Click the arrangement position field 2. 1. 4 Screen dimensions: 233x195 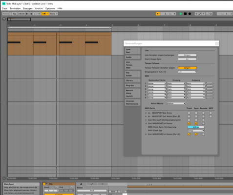point(168,14)
